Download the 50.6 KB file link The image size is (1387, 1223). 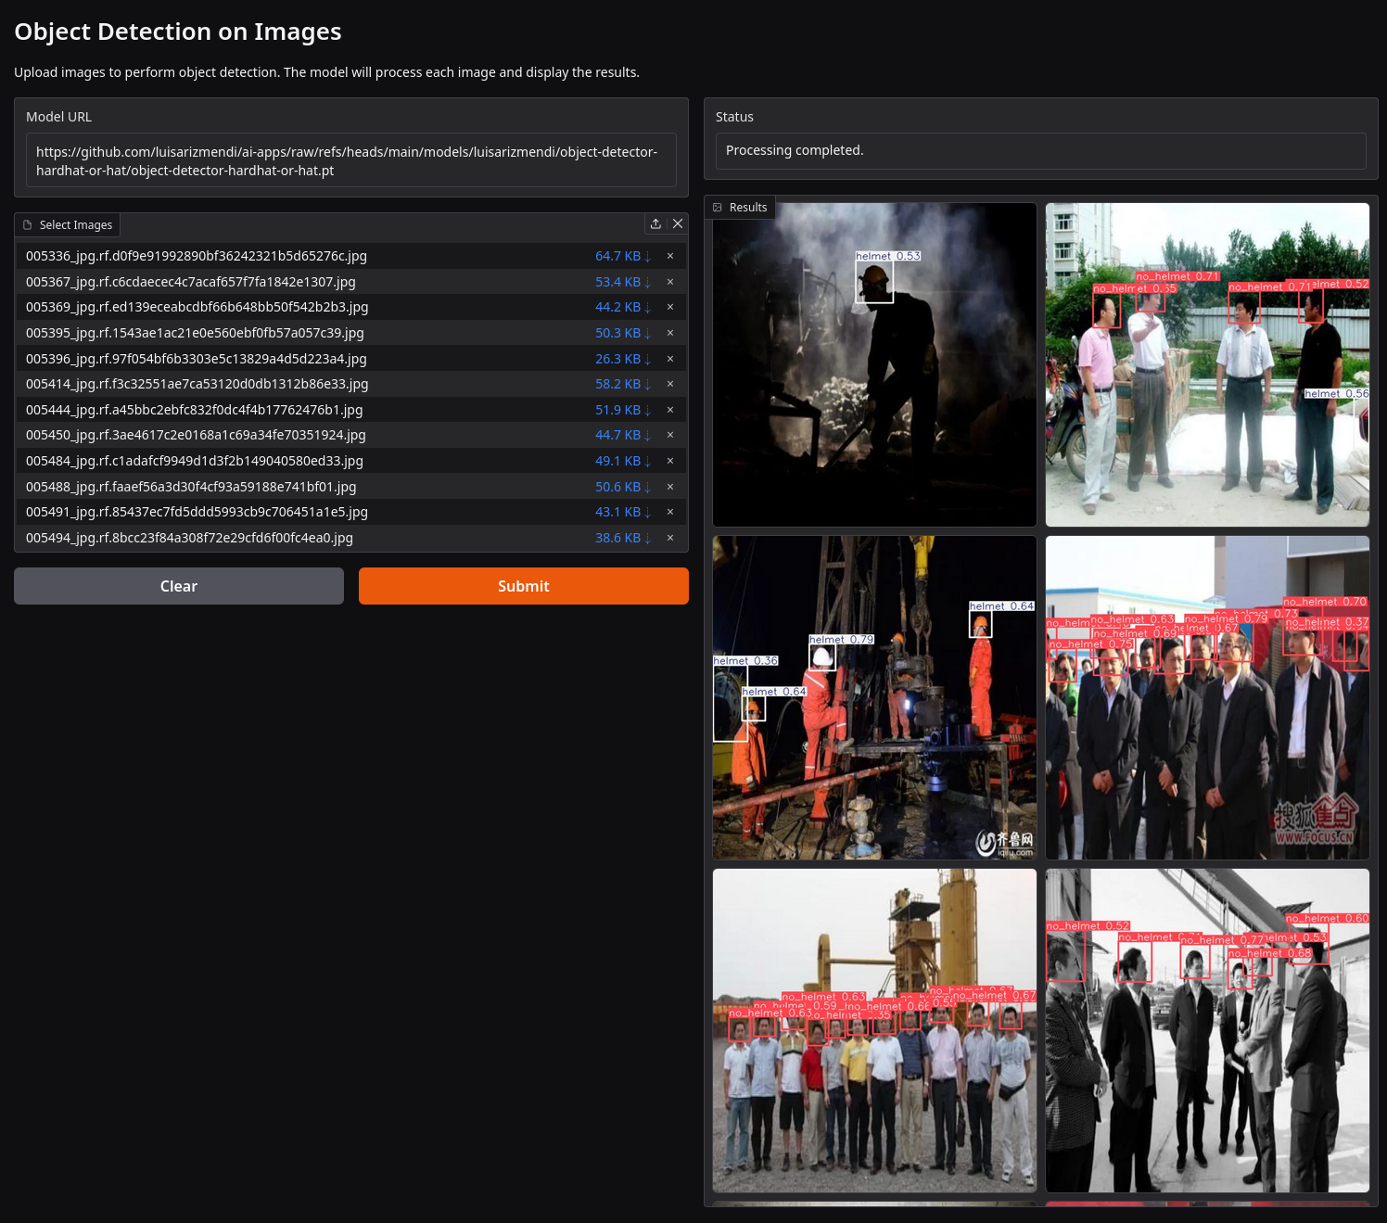coord(623,487)
